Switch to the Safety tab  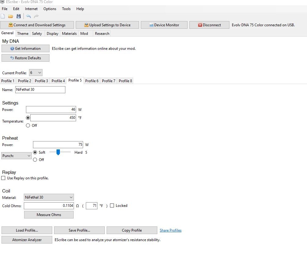(37, 34)
